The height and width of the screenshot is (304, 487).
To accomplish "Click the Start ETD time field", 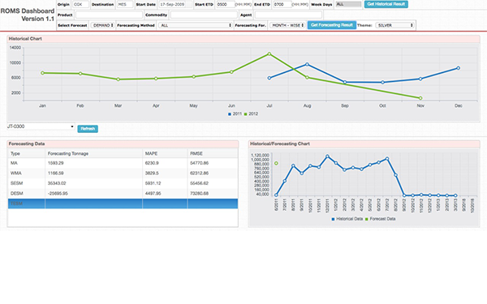I will [x=225, y=4].
